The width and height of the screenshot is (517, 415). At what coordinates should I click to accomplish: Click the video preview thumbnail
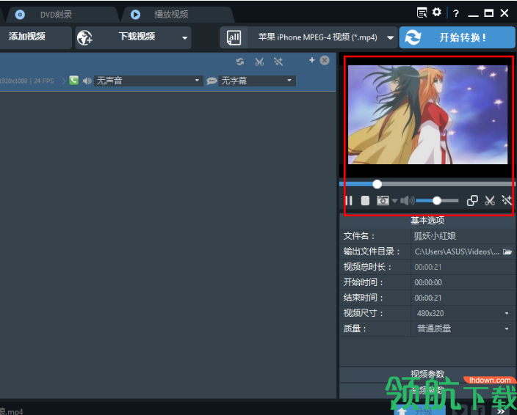pos(427,114)
